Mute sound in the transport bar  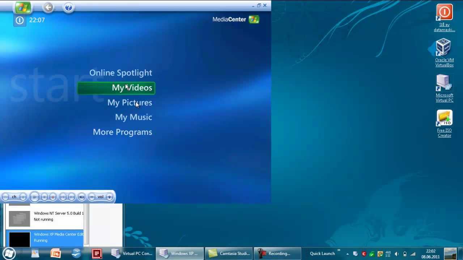tap(82, 197)
